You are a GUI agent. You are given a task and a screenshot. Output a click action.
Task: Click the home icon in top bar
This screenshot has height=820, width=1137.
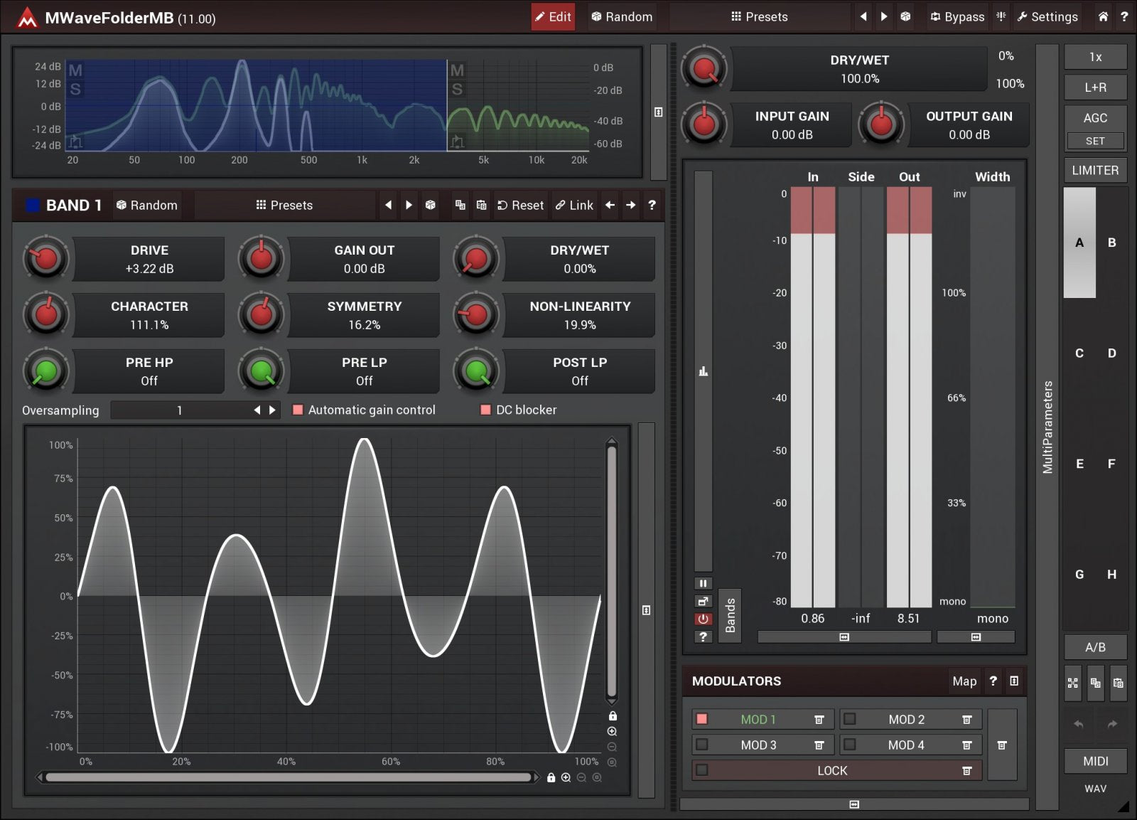1102,16
